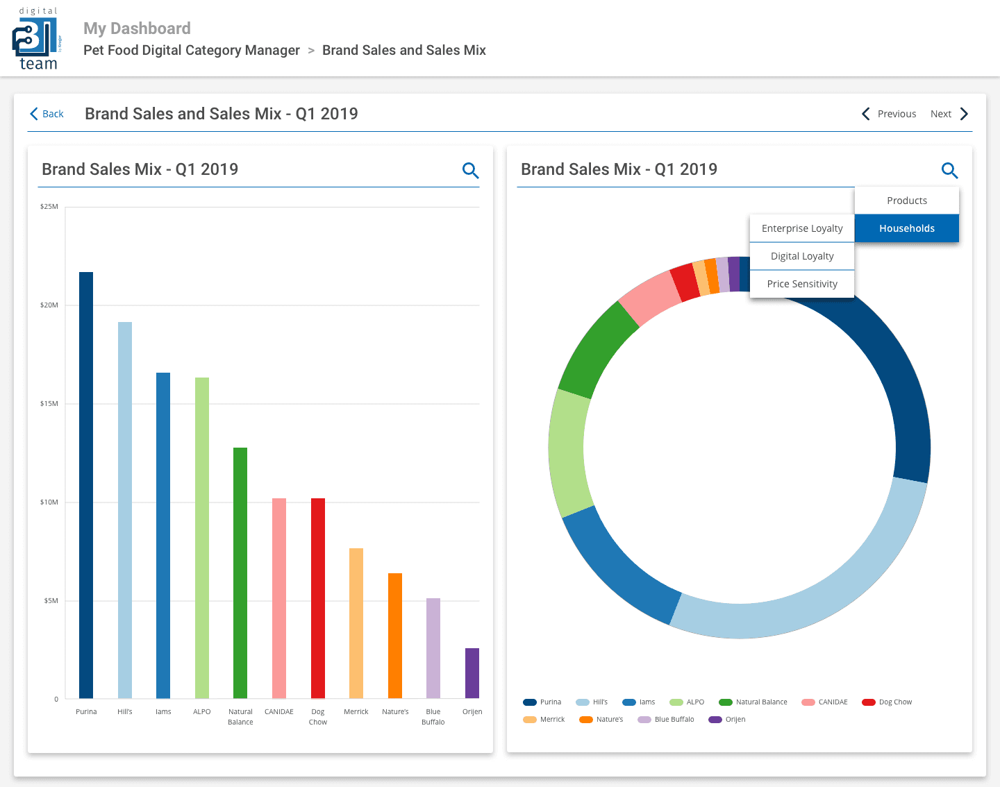Click the digital BI team logo

click(37, 39)
